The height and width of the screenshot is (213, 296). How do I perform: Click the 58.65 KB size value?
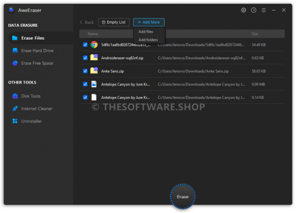[x=258, y=71]
